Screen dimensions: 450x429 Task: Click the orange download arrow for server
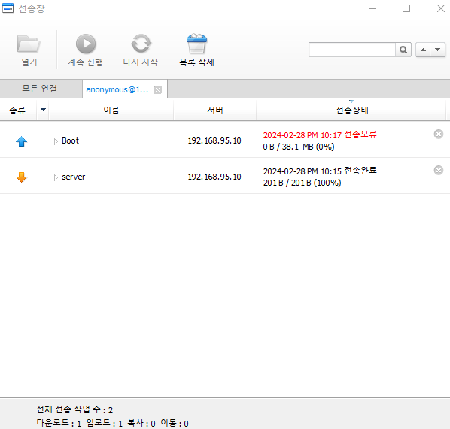point(22,177)
